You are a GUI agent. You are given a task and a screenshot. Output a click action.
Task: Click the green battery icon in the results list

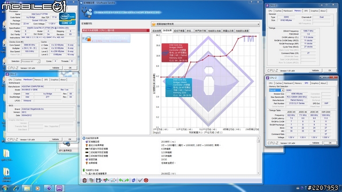84,170
